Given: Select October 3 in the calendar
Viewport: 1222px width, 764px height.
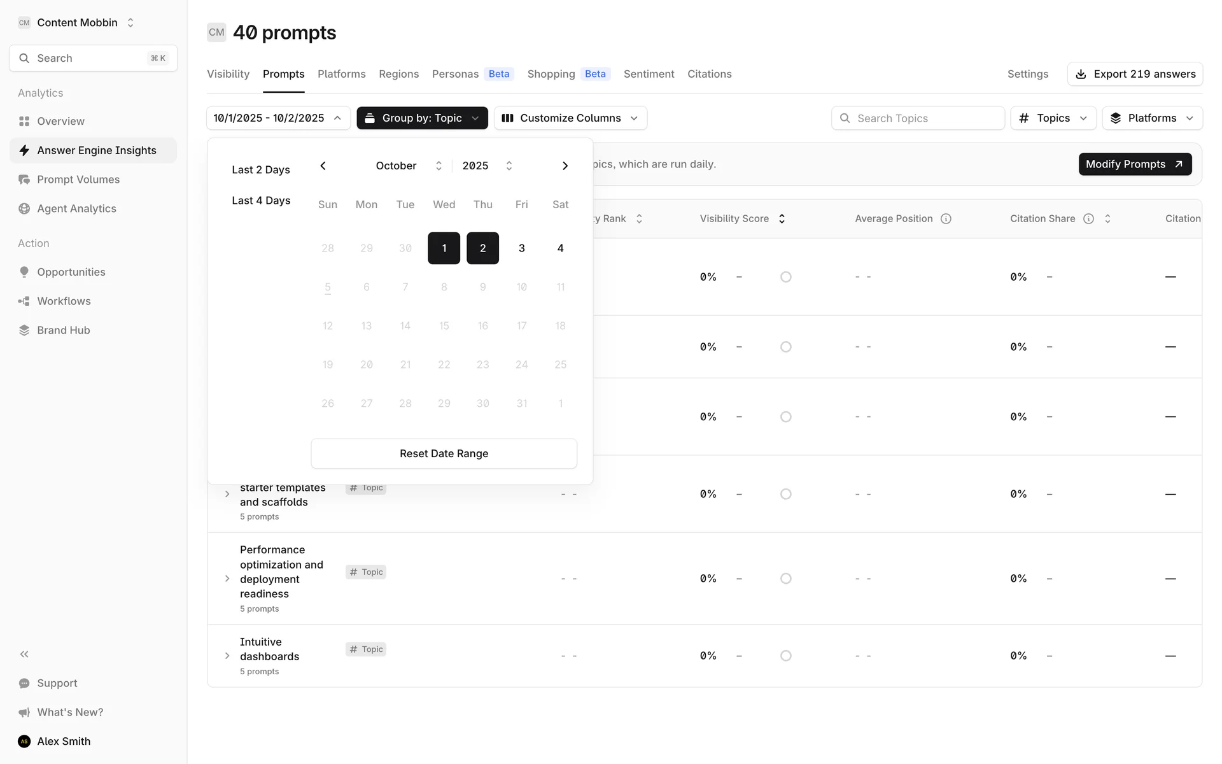Looking at the screenshot, I should click(521, 248).
